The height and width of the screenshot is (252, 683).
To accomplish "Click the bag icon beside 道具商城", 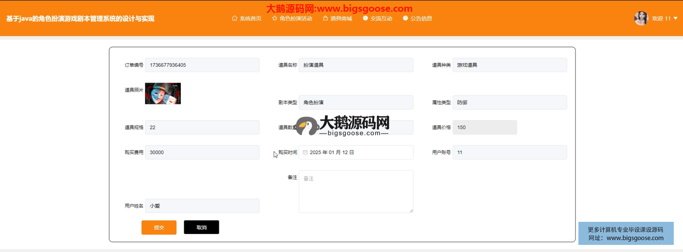I will tap(325, 18).
